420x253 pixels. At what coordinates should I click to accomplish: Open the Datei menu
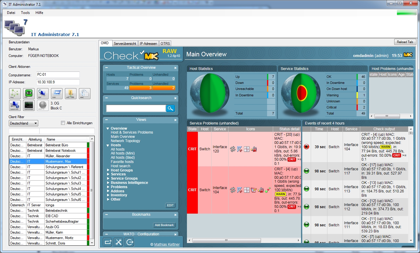coord(11,13)
